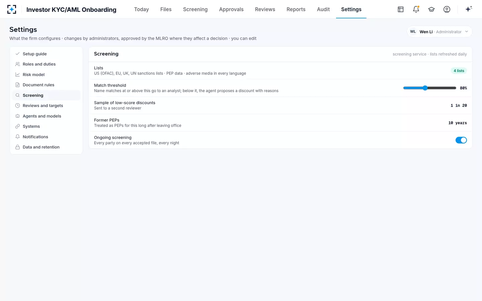482x301 pixels.
Task: Select the Settings tab
Action: [x=351, y=9]
